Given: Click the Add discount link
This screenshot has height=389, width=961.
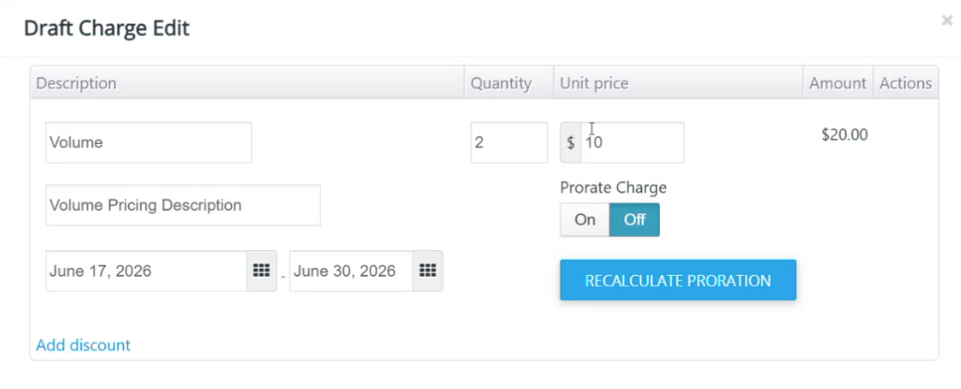Looking at the screenshot, I should 83,345.
